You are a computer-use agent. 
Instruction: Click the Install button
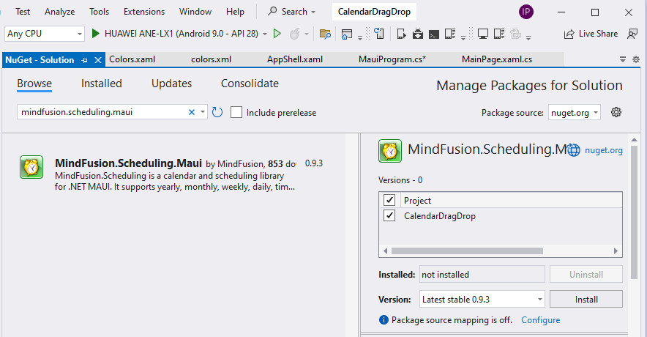point(586,299)
